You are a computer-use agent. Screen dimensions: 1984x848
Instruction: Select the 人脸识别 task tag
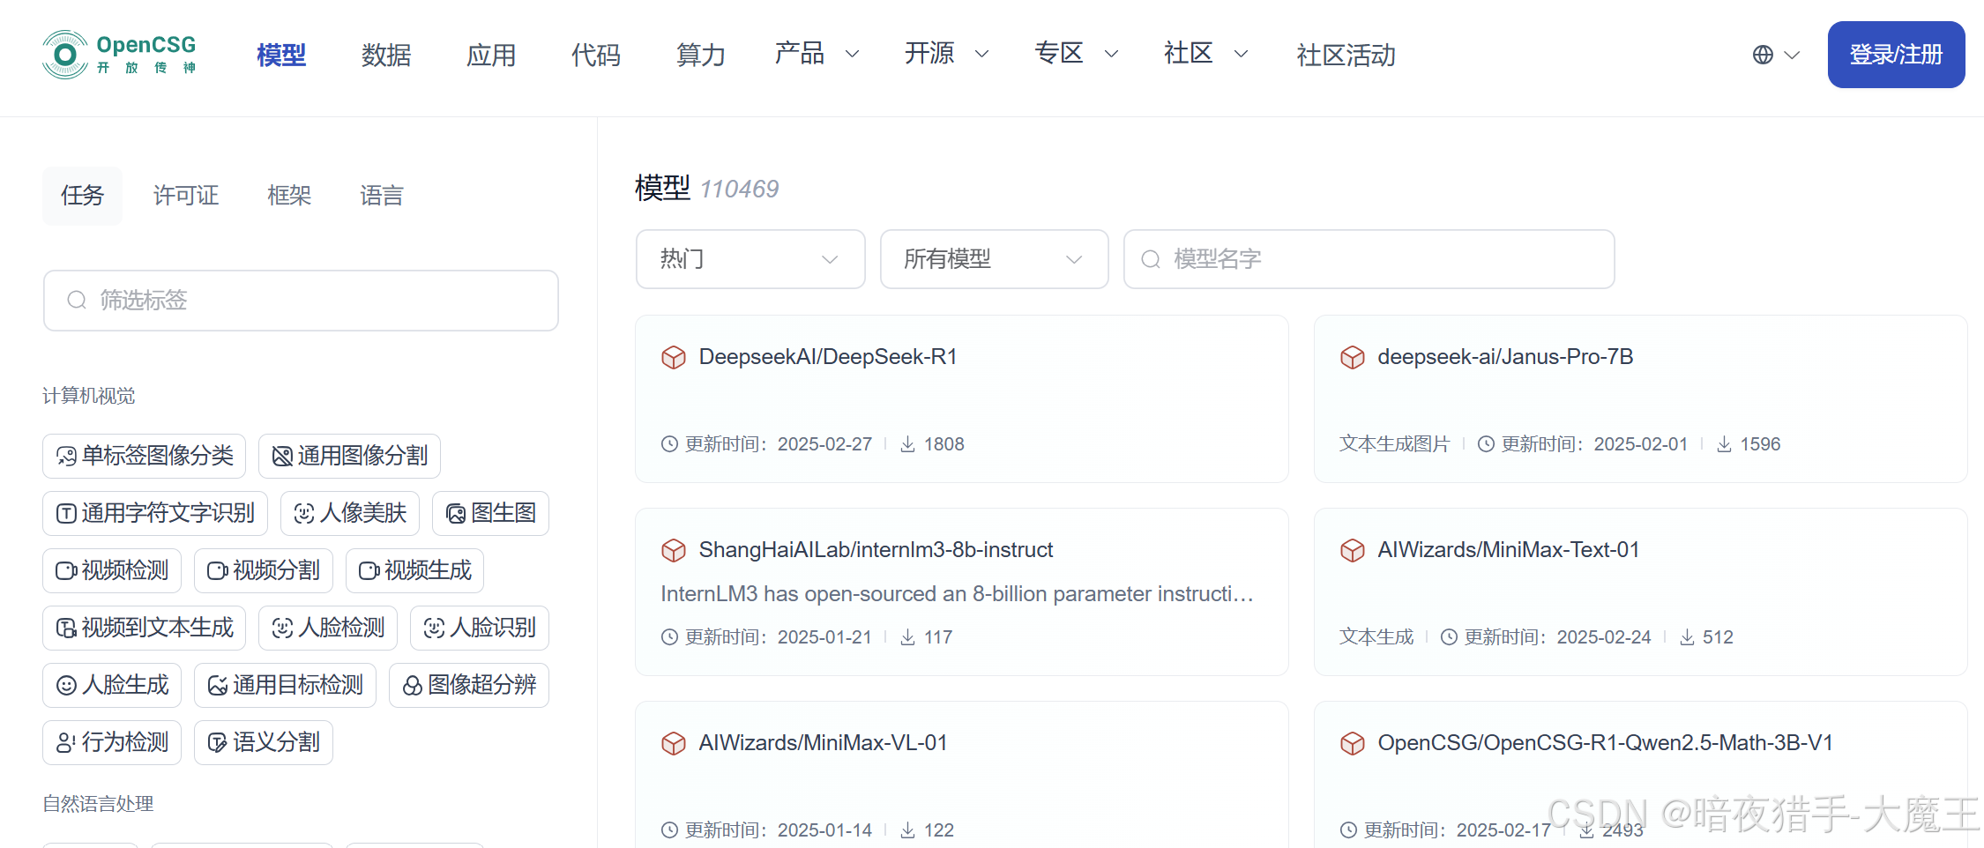coord(480,628)
